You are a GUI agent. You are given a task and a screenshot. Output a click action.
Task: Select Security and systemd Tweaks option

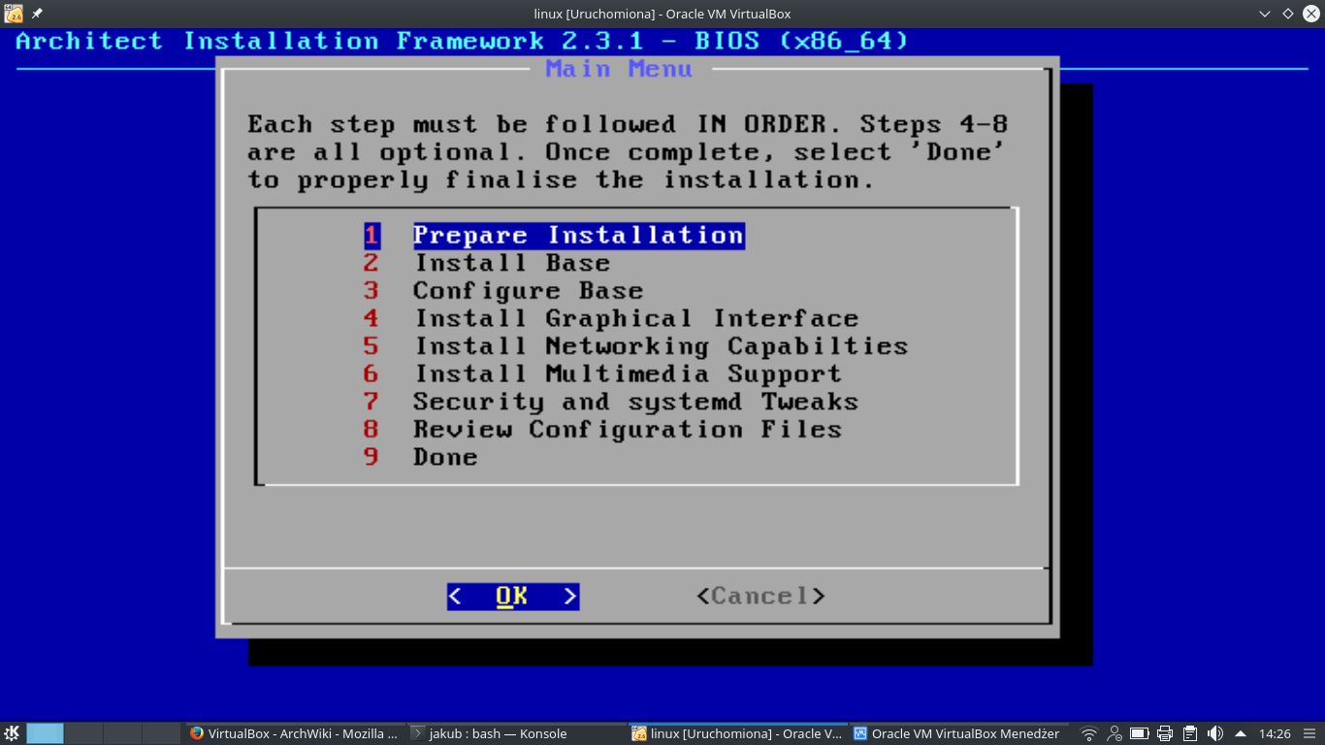coord(611,402)
